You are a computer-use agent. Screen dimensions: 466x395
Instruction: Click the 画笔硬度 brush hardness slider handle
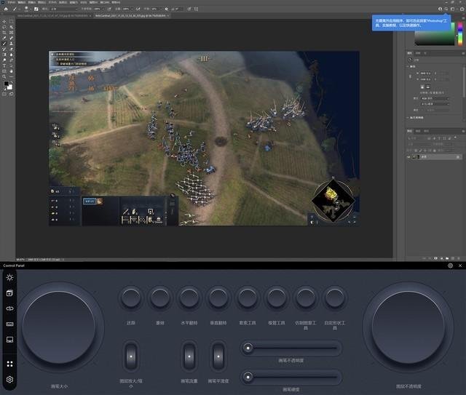pos(249,376)
